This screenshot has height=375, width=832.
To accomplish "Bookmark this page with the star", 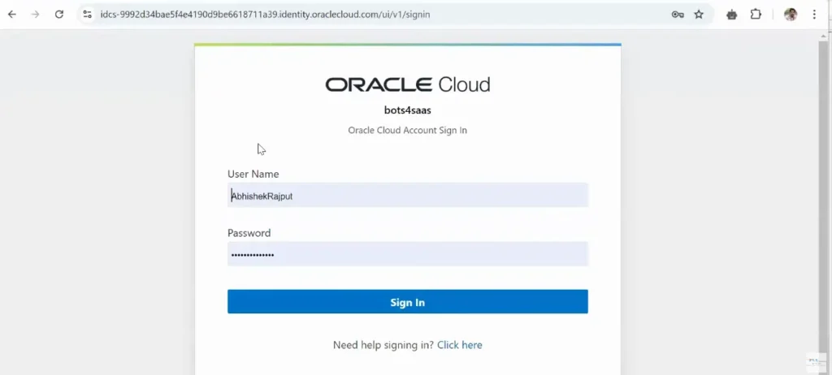I will click(x=699, y=15).
